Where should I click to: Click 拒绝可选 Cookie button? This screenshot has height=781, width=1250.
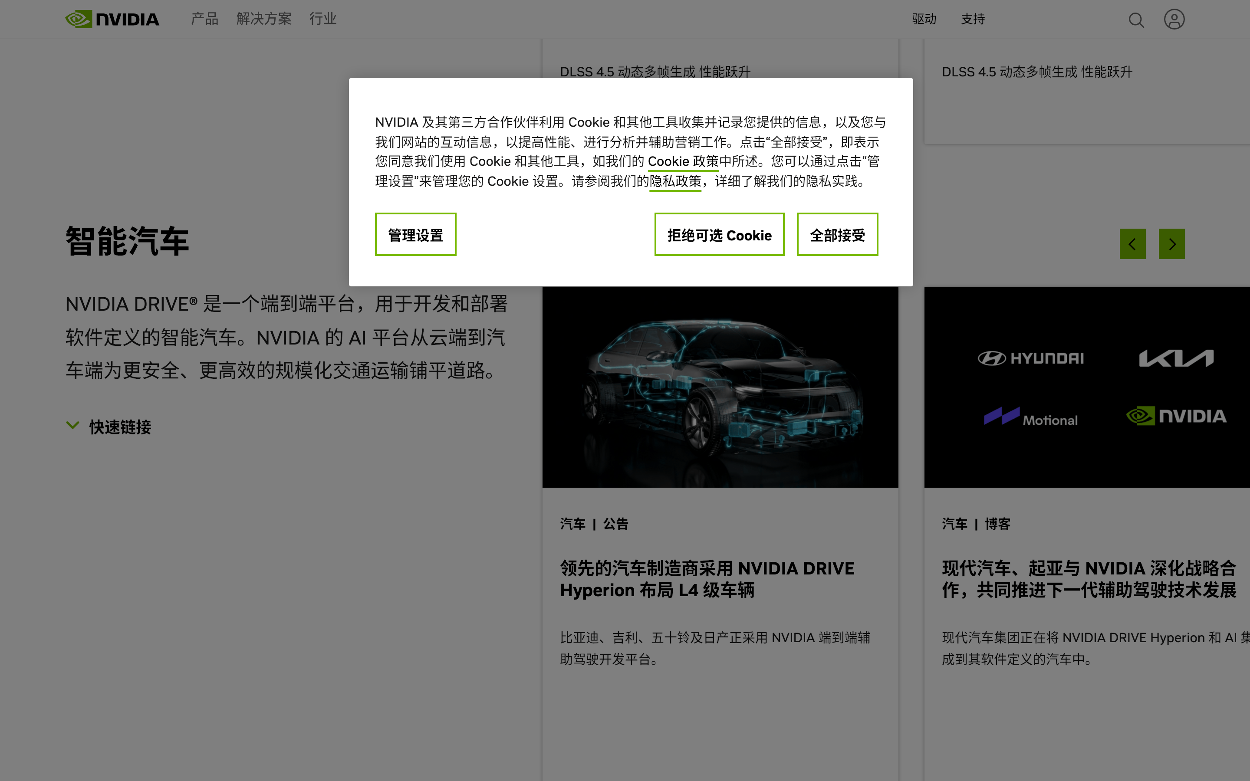[719, 234]
